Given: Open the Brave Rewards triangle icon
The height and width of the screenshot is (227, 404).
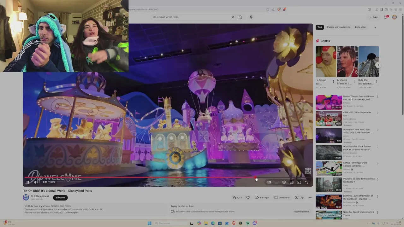Looking at the screenshot, I should pos(284,9).
